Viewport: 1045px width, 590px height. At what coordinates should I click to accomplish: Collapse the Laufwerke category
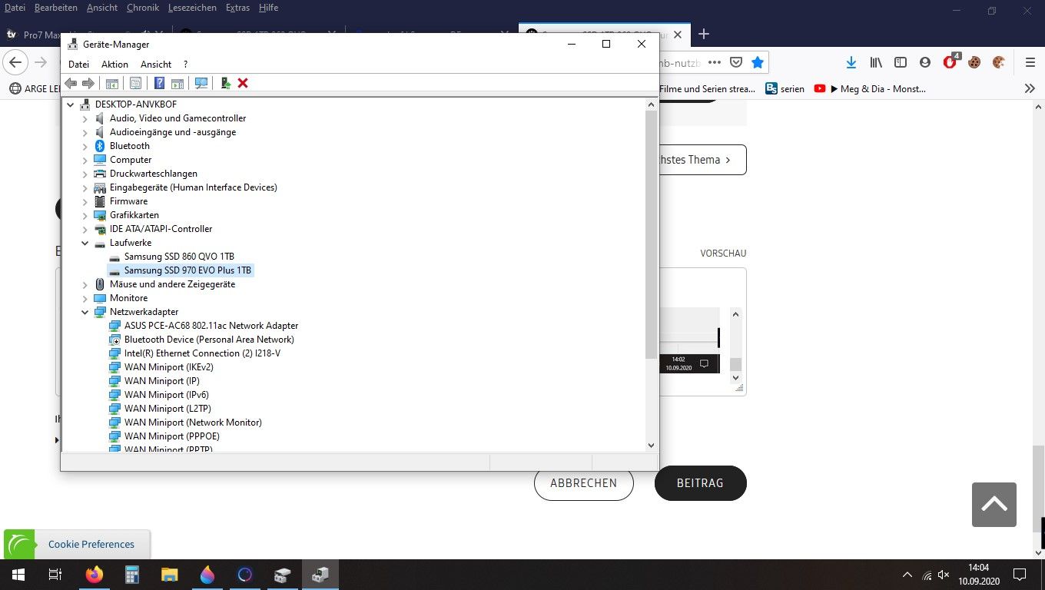(x=85, y=243)
